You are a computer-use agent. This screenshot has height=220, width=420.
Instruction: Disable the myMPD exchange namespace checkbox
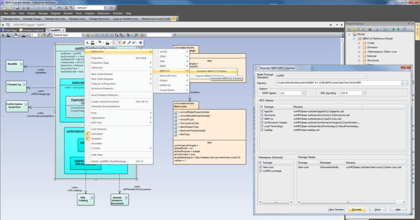click(x=260, y=171)
